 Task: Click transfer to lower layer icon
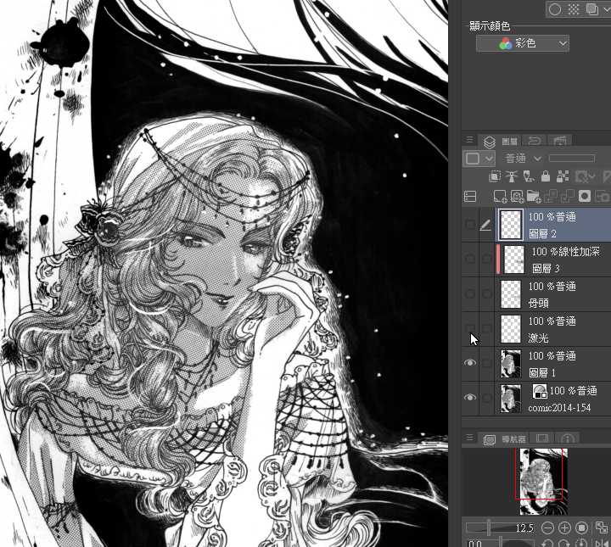coord(551,196)
